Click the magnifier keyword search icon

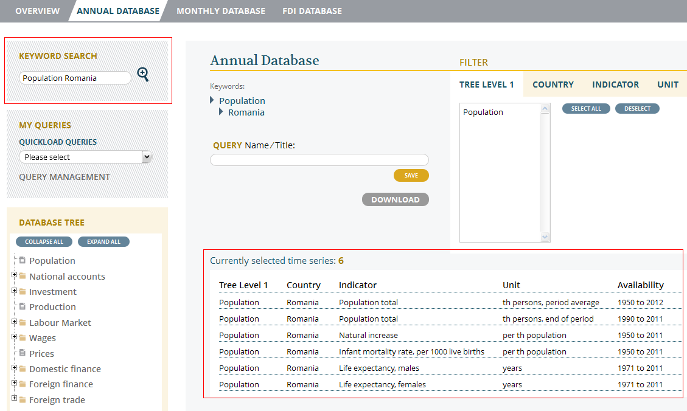(x=143, y=75)
